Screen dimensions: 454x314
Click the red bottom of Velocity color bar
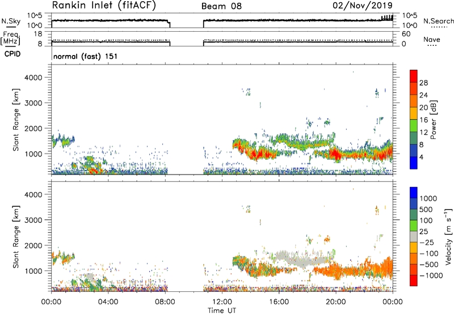[414, 281]
